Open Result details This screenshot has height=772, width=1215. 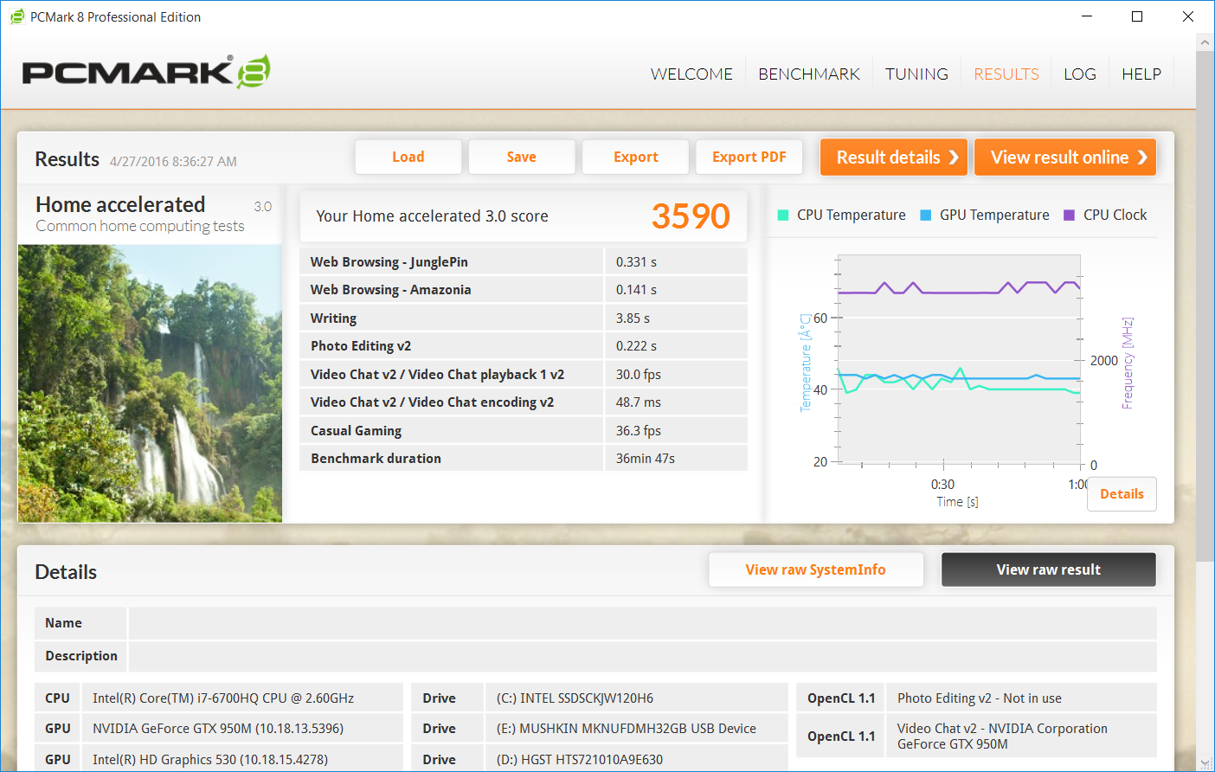pyautogui.click(x=894, y=158)
